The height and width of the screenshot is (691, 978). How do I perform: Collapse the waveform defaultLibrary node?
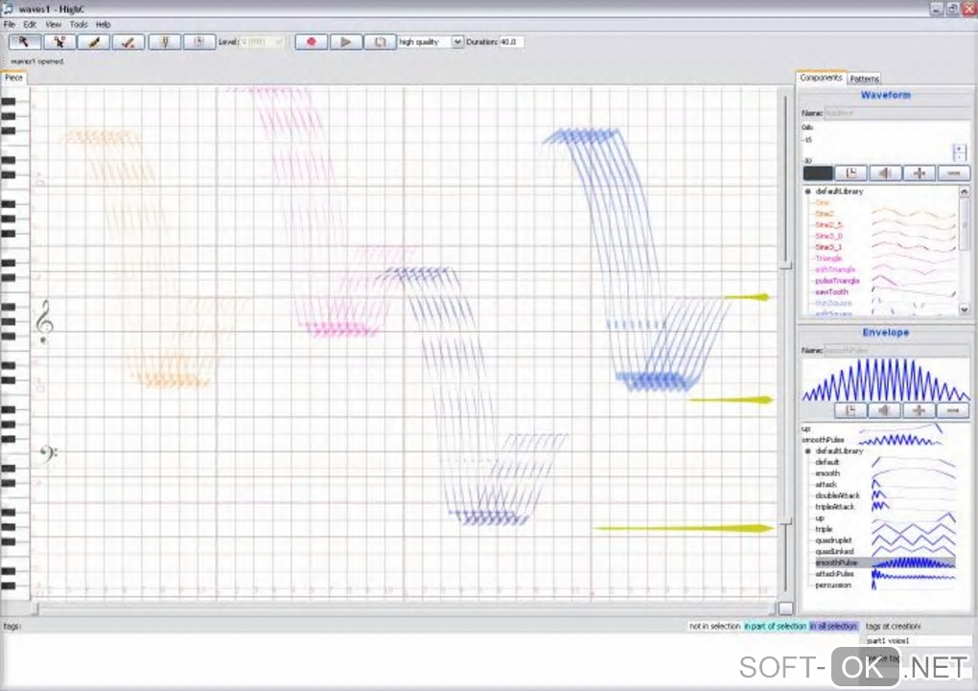807,192
